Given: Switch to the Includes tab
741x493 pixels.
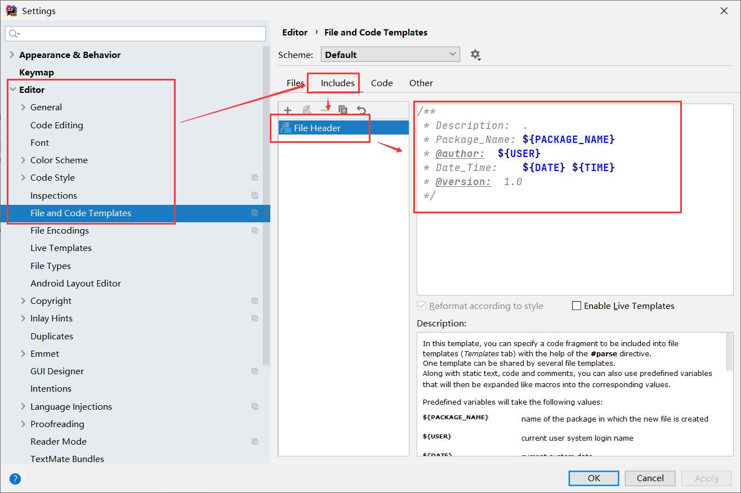Looking at the screenshot, I should (337, 83).
